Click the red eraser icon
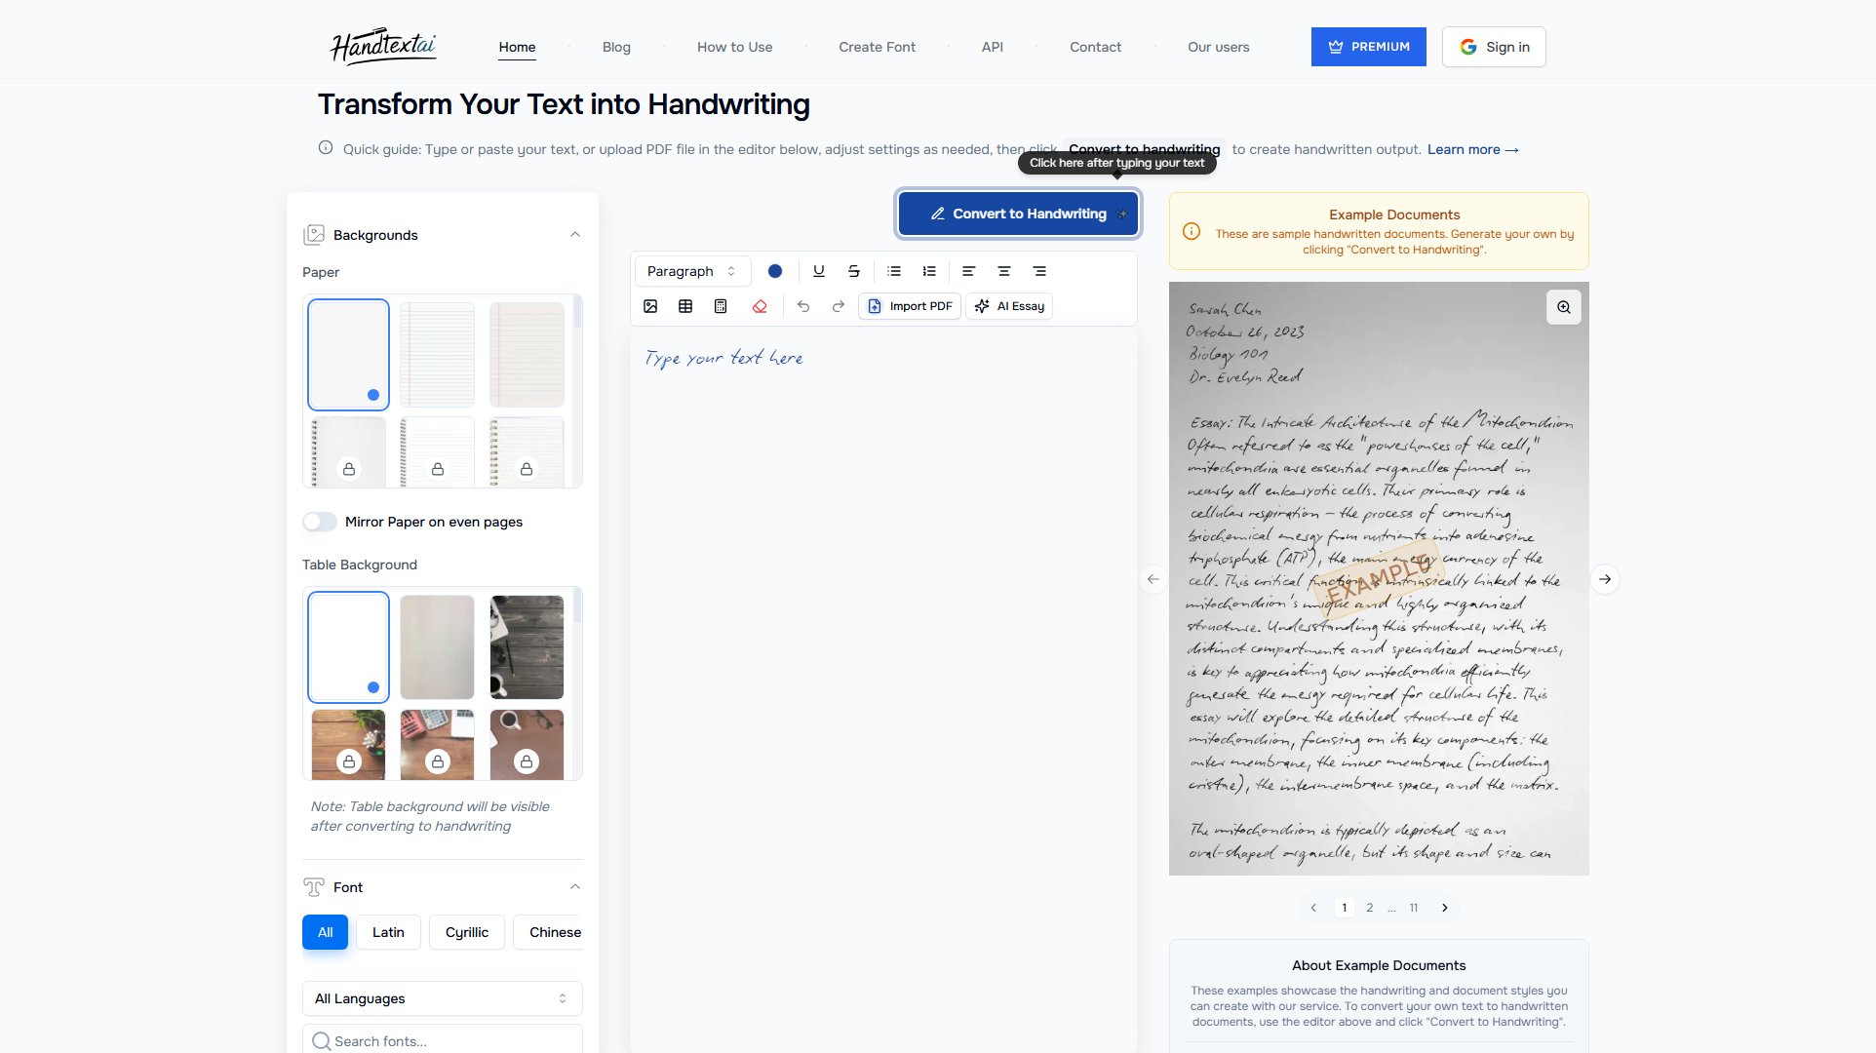This screenshot has height=1053, width=1876. click(x=760, y=306)
